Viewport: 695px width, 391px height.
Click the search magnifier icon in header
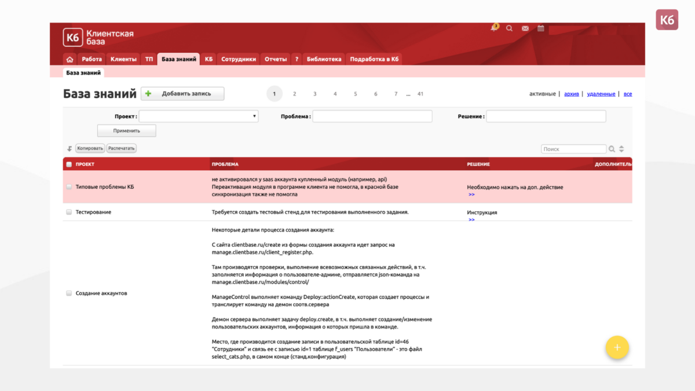pyautogui.click(x=509, y=28)
